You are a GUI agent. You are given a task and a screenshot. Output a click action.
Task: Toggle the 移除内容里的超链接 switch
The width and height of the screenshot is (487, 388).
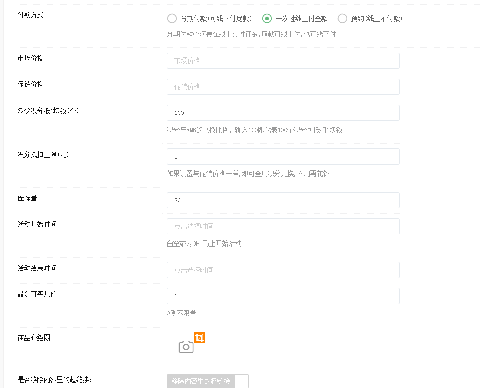pyautogui.click(x=208, y=381)
